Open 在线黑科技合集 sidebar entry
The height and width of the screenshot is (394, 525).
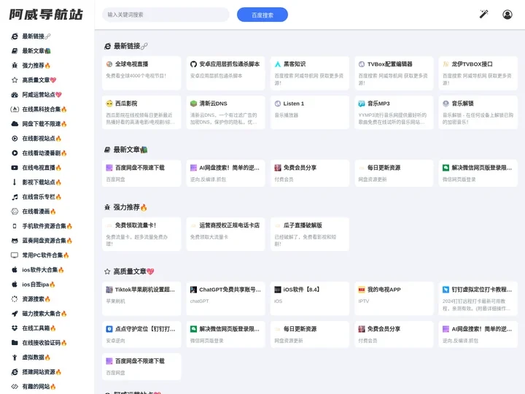coord(39,109)
